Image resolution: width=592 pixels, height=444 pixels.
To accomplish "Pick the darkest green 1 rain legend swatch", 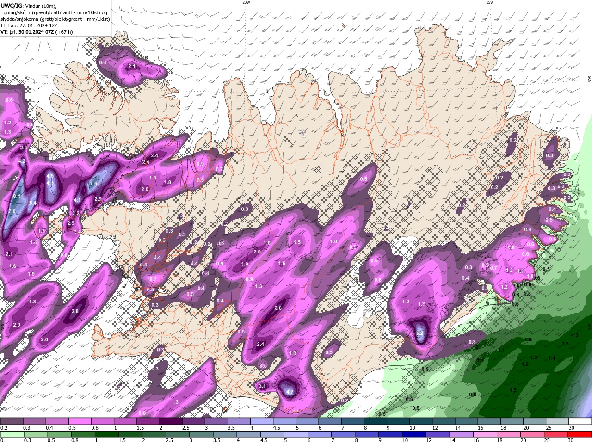I will [x=107, y=434].
